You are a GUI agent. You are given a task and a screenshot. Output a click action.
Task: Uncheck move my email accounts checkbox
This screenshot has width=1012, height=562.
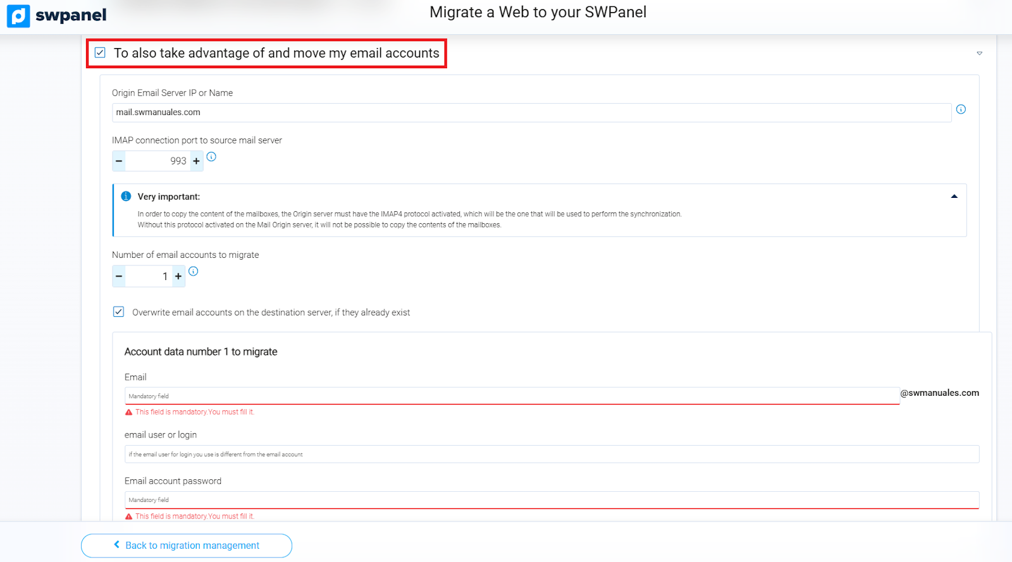tap(100, 52)
